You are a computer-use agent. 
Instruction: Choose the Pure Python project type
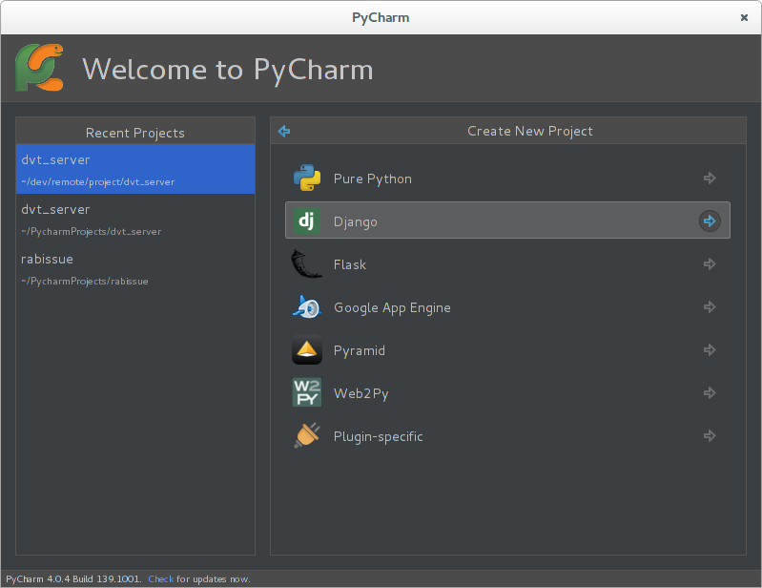point(507,178)
